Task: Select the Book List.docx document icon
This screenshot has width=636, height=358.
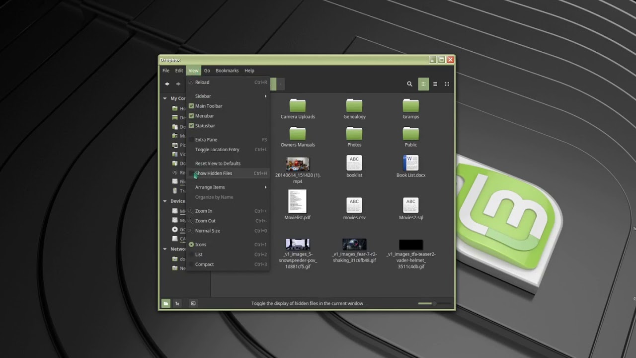Action: pos(411,163)
